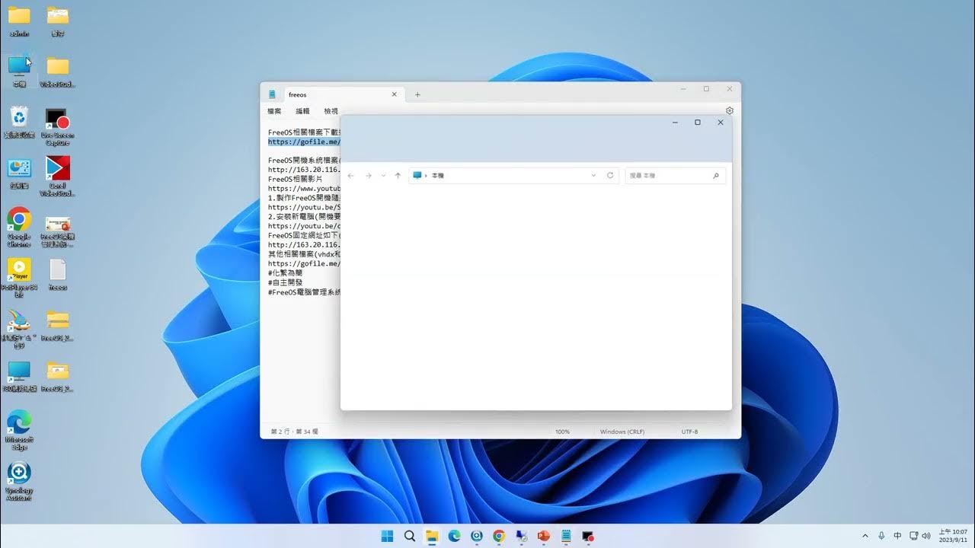Viewport: 975px width, 548px height.
Task: Click the search magnifier in Explorer
Action: pyautogui.click(x=716, y=176)
